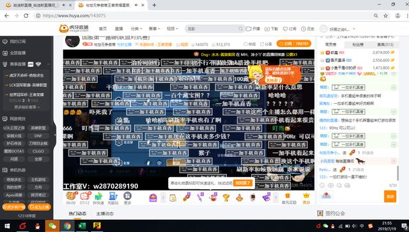
Task: Select the firecracker gift icon
Action: point(186,198)
